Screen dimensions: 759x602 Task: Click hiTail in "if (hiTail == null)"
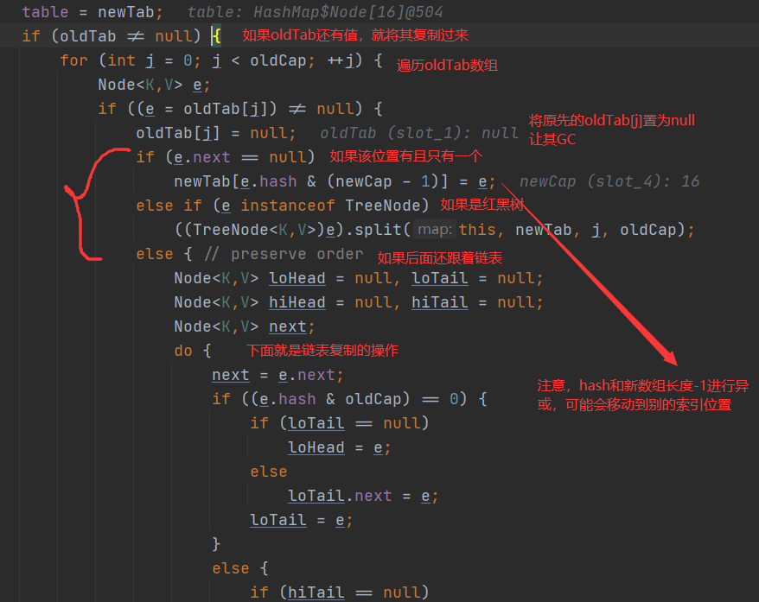point(316,592)
